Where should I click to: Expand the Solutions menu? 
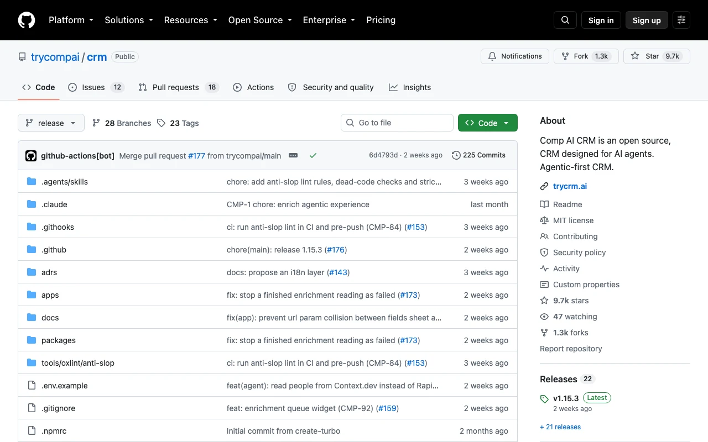[x=129, y=20]
